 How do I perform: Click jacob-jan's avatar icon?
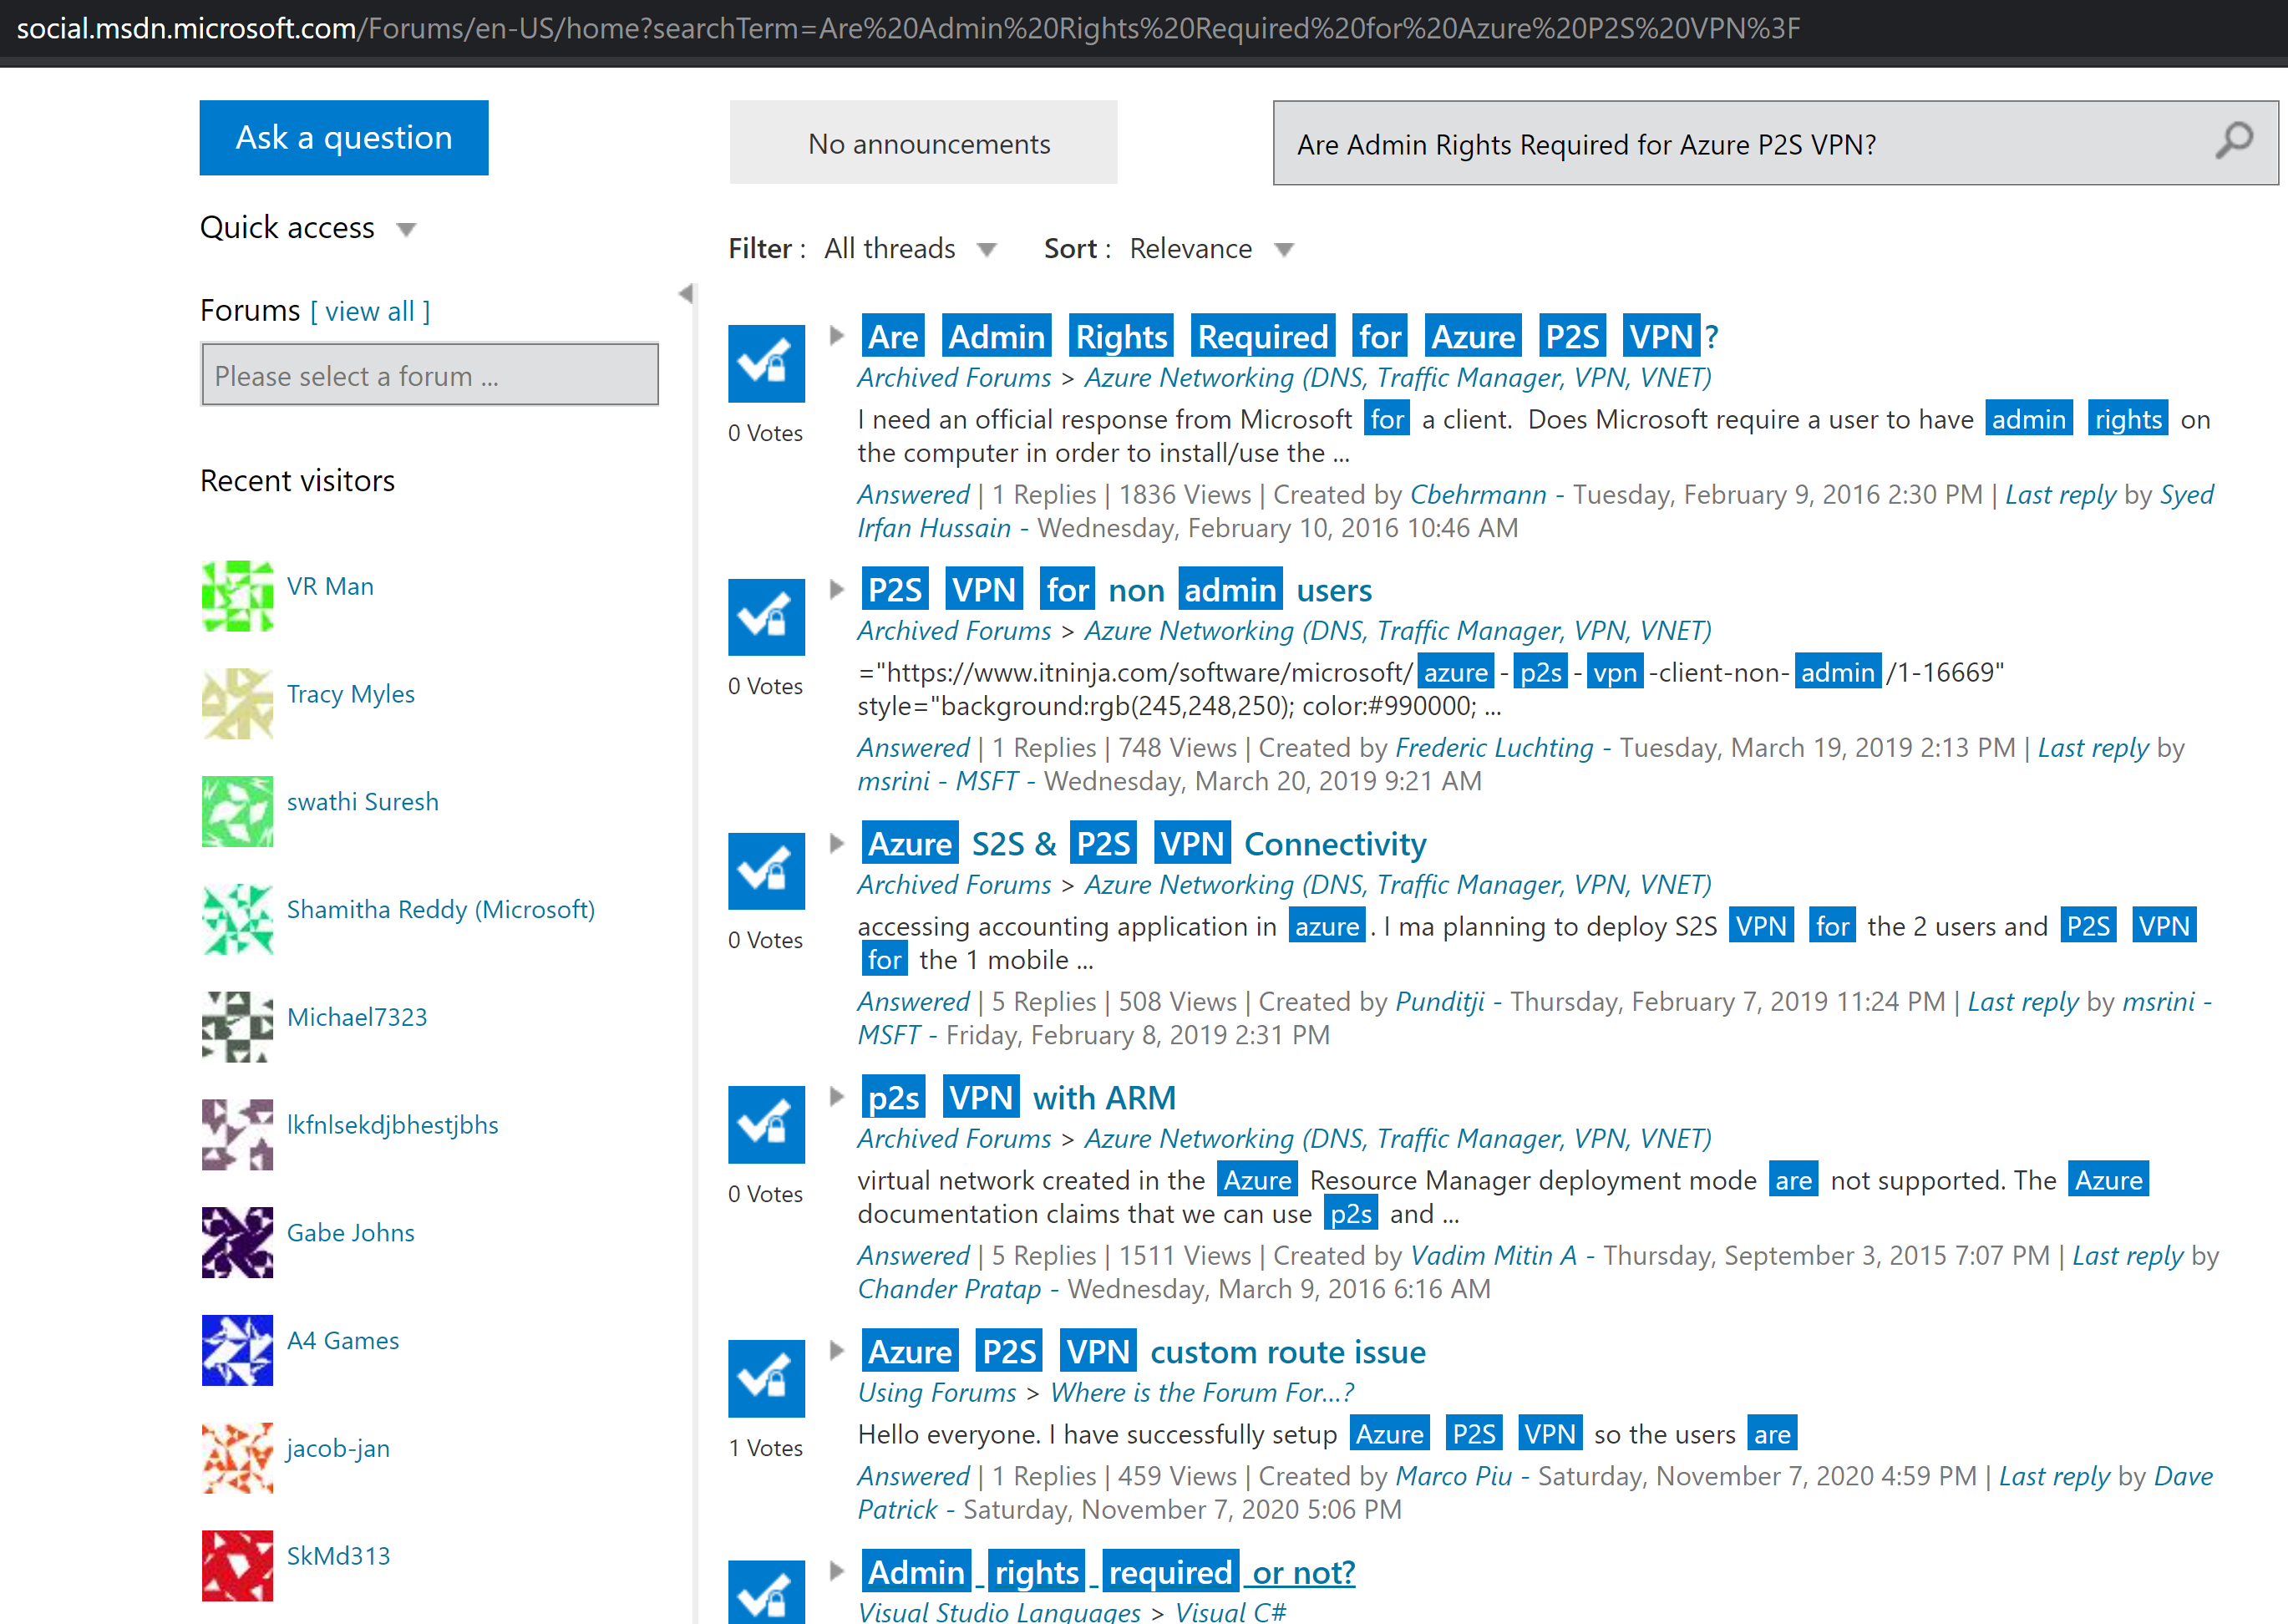point(237,1459)
